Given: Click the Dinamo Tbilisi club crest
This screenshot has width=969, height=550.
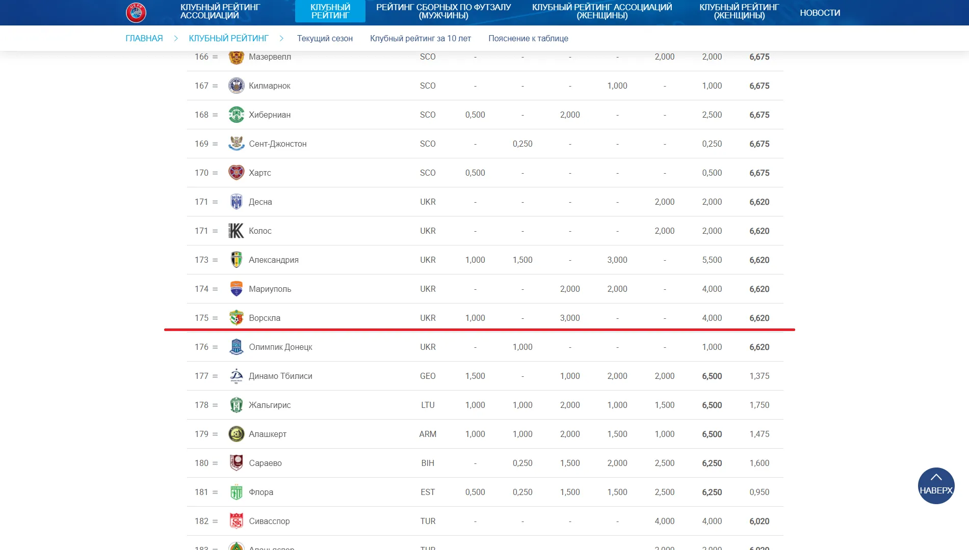Looking at the screenshot, I should pos(236,376).
